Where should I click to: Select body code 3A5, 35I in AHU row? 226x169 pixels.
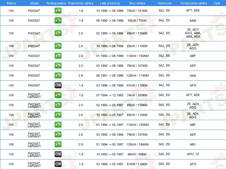(164, 154)
